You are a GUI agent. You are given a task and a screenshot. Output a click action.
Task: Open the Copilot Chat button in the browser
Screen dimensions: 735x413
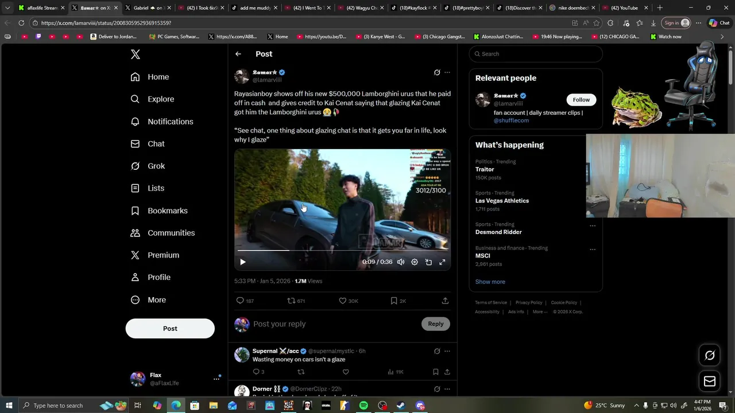[x=719, y=23]
